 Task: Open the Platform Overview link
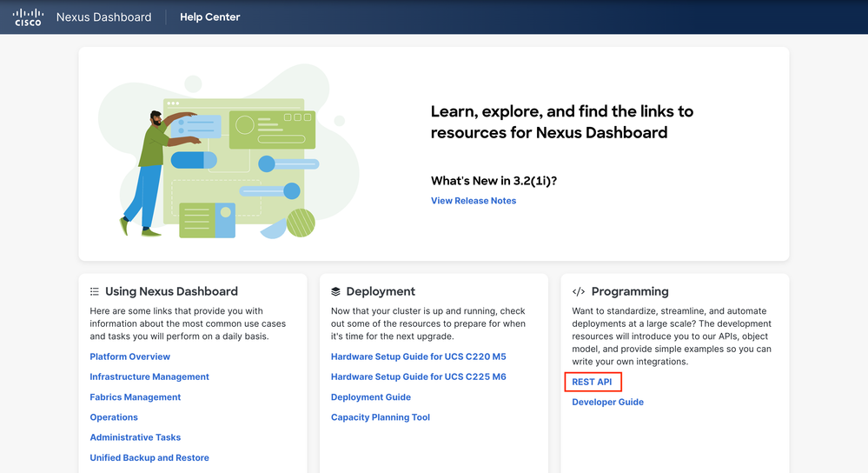pyautogui.click(x=130, y=356)
